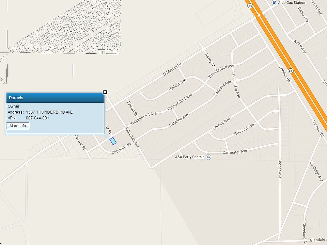327x245 pixels.
Task: Click the A&A Party Rentals label
Action: point(190,157)
